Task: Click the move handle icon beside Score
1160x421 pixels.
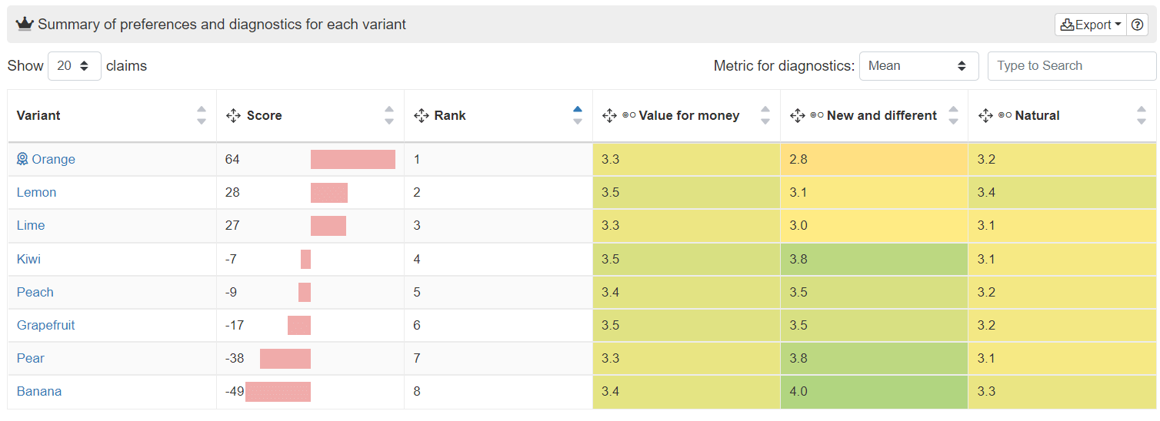Action: click(x=234, y=115)
